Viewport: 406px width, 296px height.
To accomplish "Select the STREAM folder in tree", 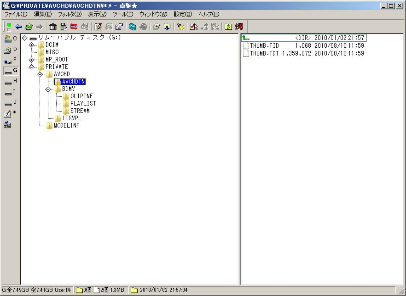I will point(80,111).
